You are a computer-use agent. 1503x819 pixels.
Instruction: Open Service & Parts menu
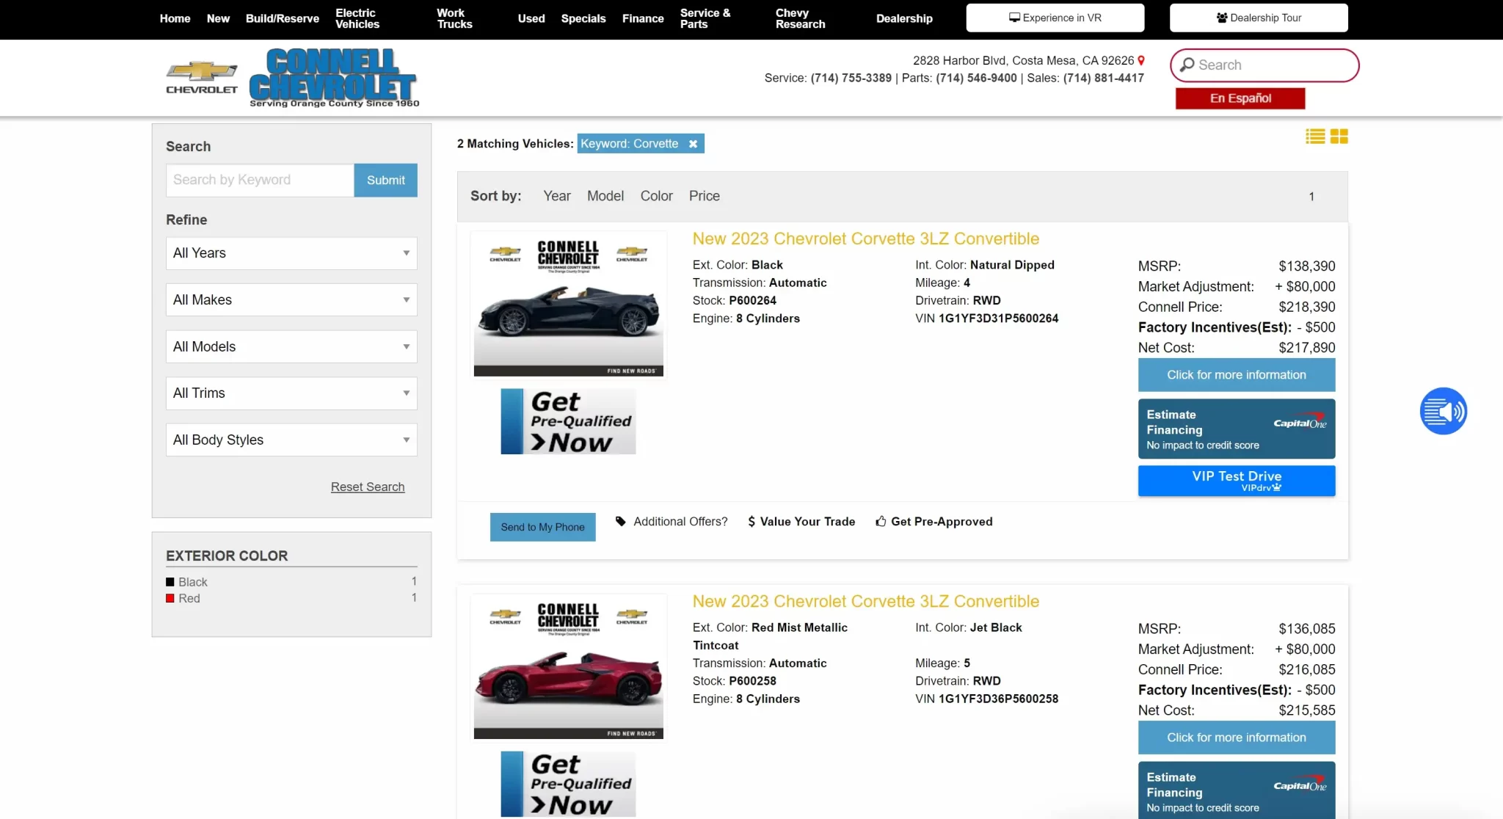tap(705, 18)
